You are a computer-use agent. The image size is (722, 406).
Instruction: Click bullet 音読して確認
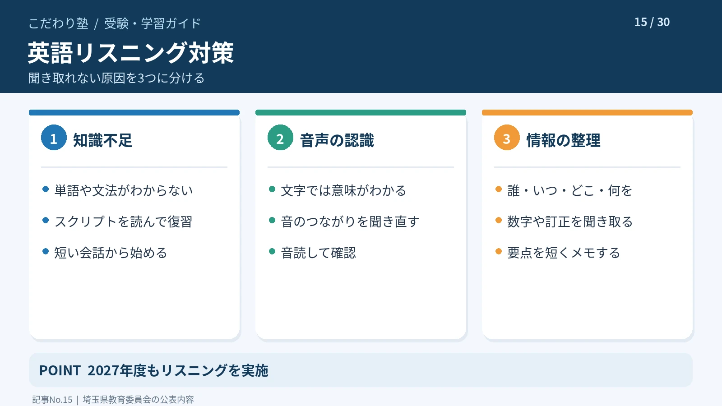click(x=318, y=253)
